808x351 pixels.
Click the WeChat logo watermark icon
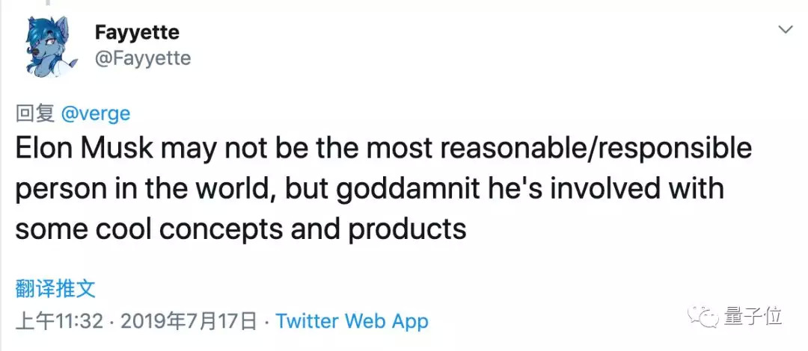tap(704, 317)
